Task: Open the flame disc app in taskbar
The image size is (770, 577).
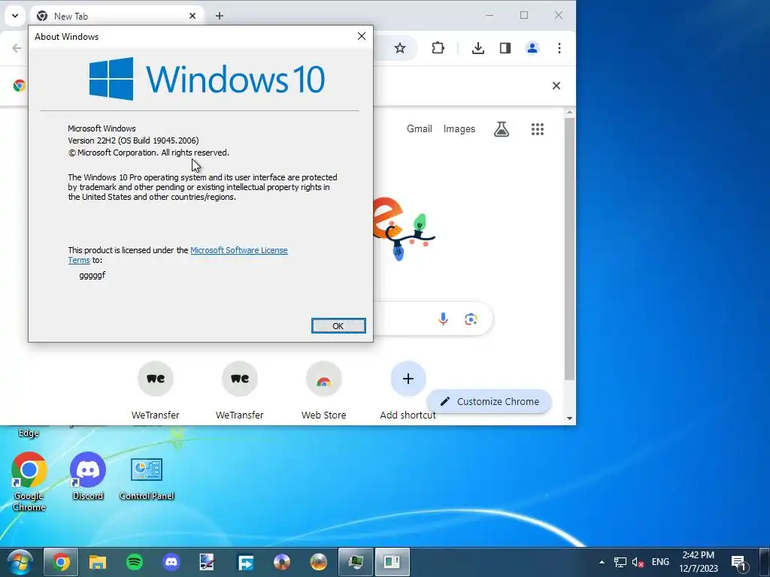Action: coord(319,562)
